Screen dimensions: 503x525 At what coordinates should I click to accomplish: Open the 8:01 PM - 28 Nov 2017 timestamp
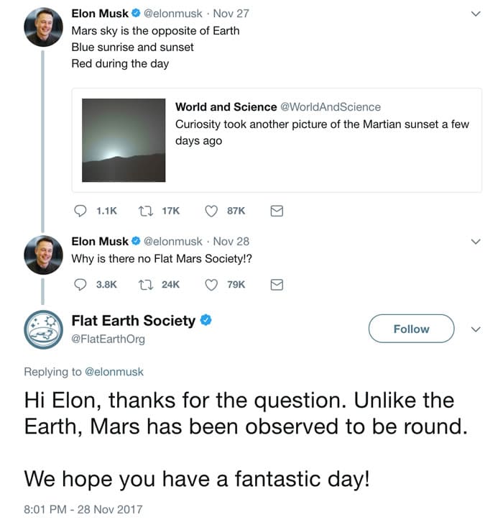click(83, 509)
